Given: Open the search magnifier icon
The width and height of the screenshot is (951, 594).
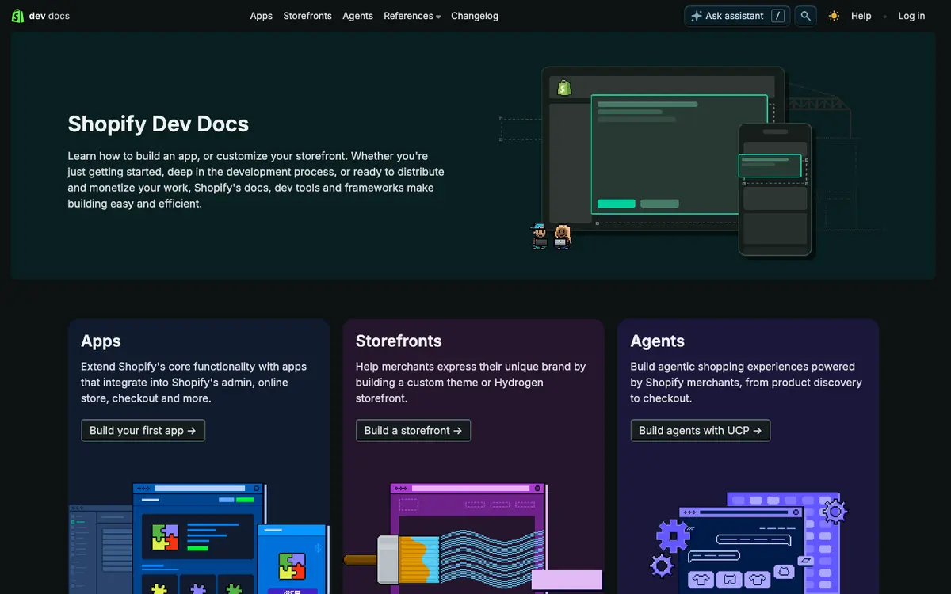Looking at the screenshot, I should click(x=805, y=16).
